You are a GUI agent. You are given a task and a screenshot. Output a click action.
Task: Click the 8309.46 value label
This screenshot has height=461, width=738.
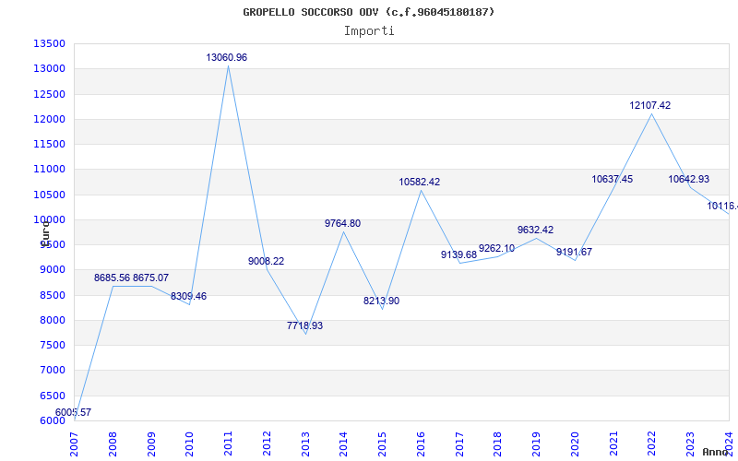click(x=188, y=296)
